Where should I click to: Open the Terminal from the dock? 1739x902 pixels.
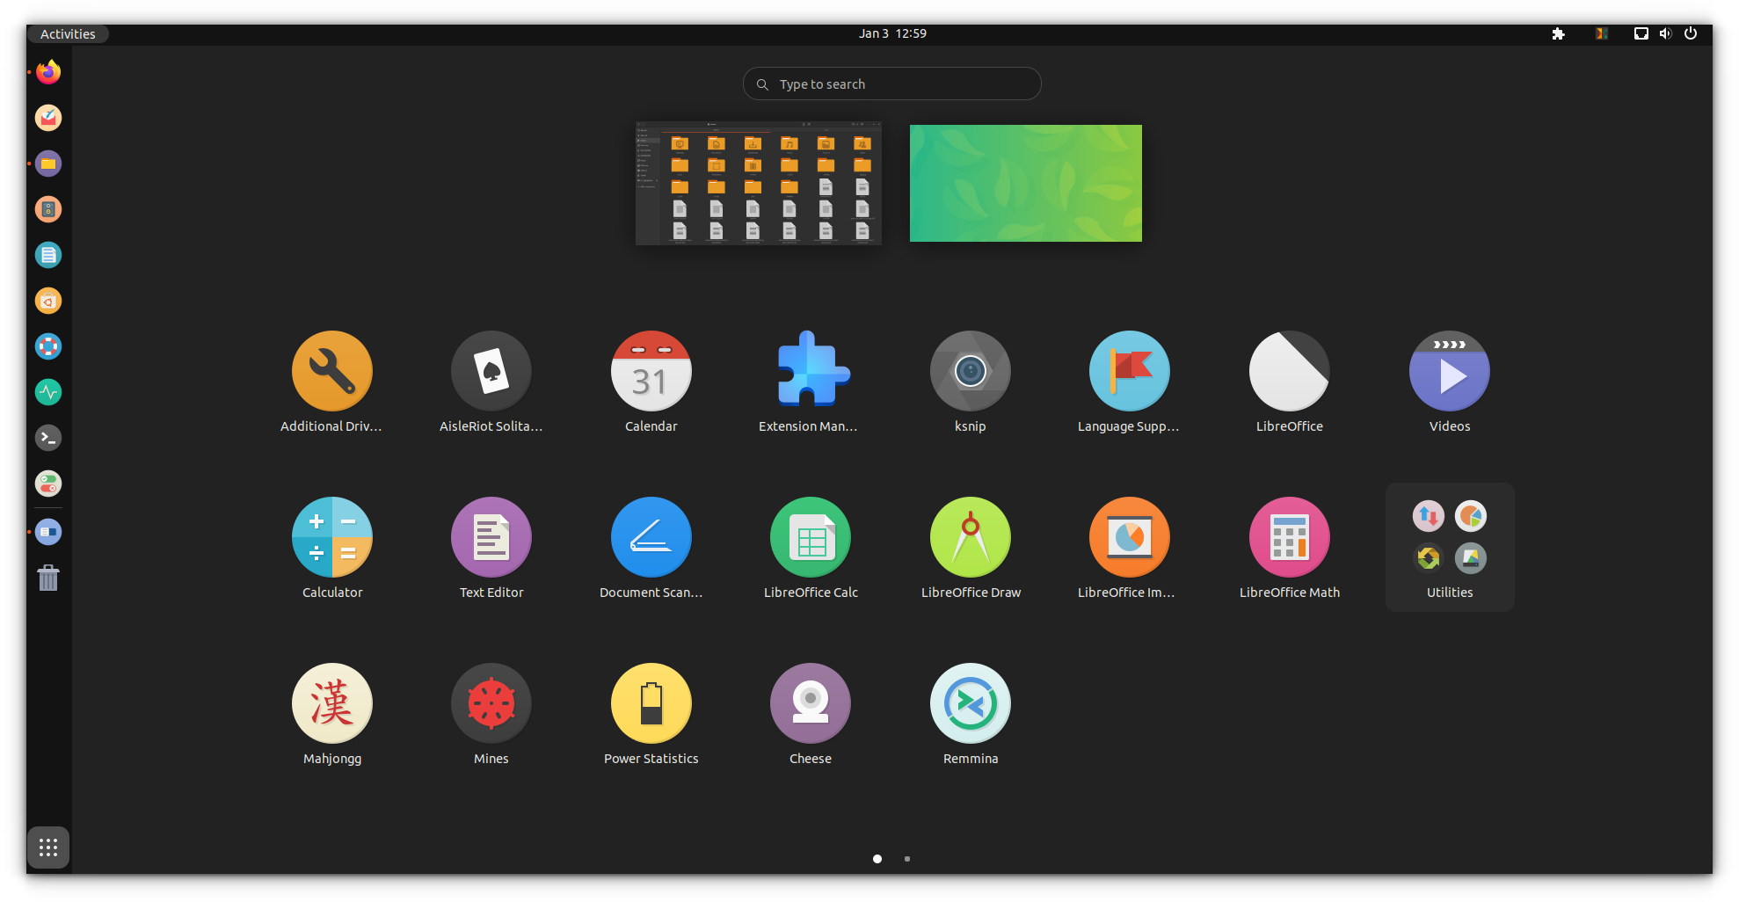[x=48, y=438]
